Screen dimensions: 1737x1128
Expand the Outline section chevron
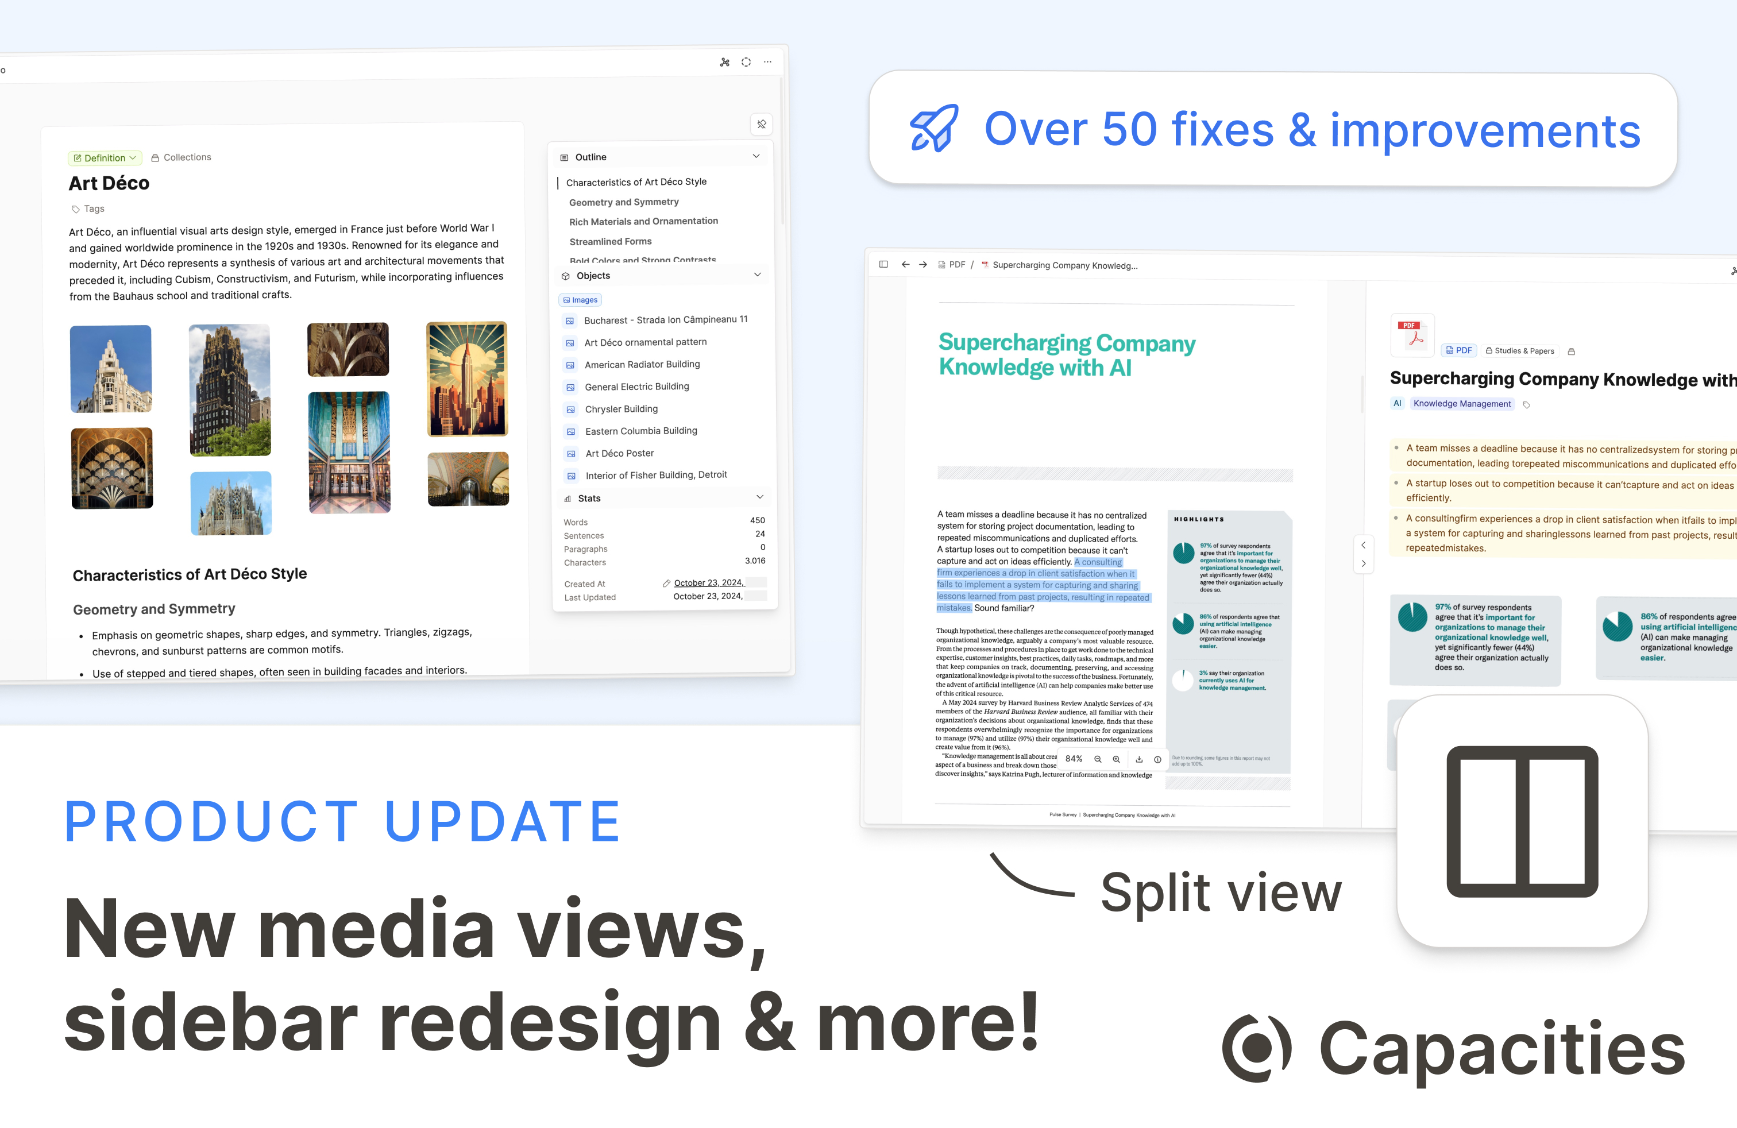tap(757, 157)
